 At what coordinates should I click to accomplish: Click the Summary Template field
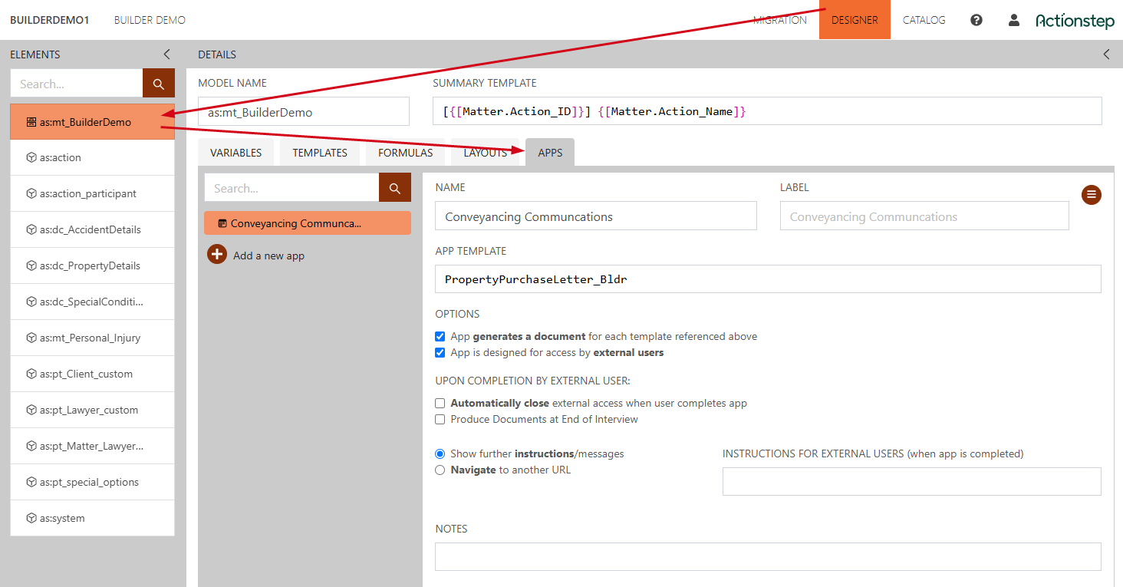tap(767, 111)
